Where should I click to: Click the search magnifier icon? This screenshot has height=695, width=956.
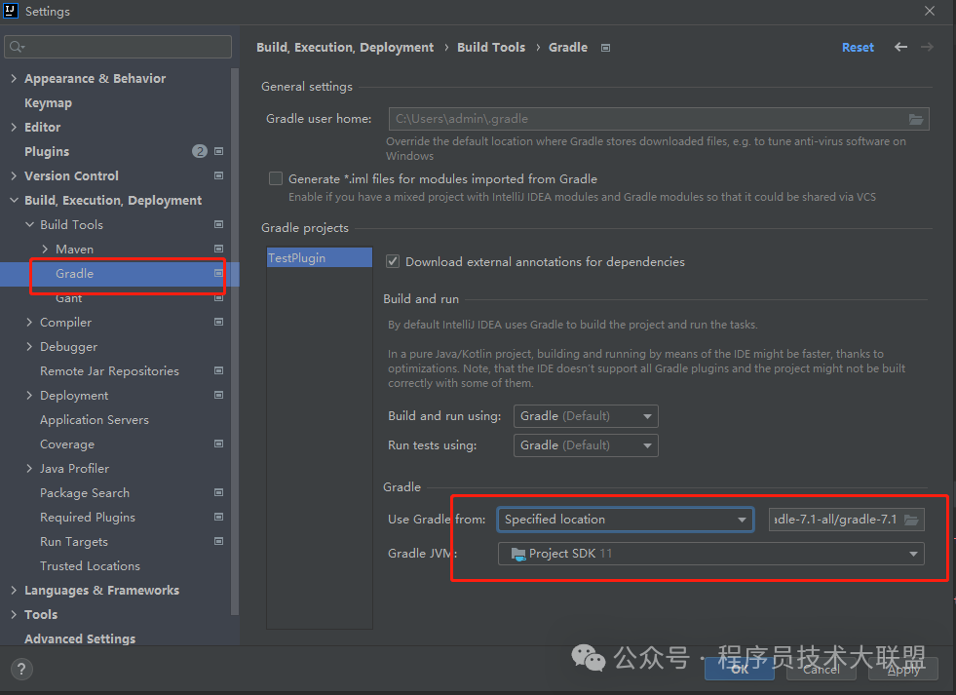click(17, 47)
